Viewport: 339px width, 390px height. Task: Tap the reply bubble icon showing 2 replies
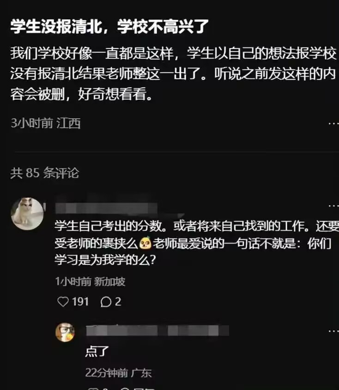(106, 302)
